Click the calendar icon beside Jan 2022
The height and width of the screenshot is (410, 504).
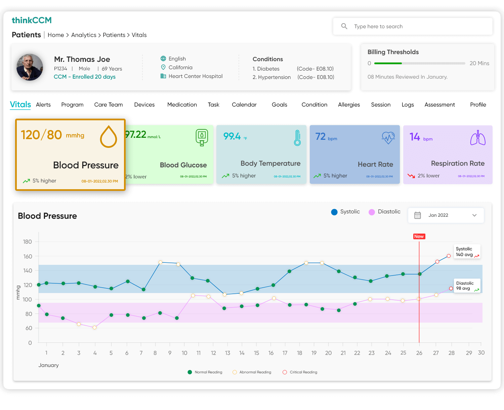[418, 215]
